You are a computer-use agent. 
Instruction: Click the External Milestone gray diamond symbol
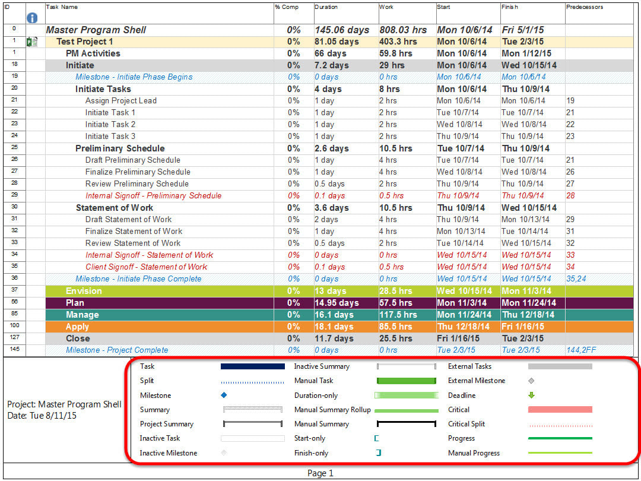[x=531, y=381]
